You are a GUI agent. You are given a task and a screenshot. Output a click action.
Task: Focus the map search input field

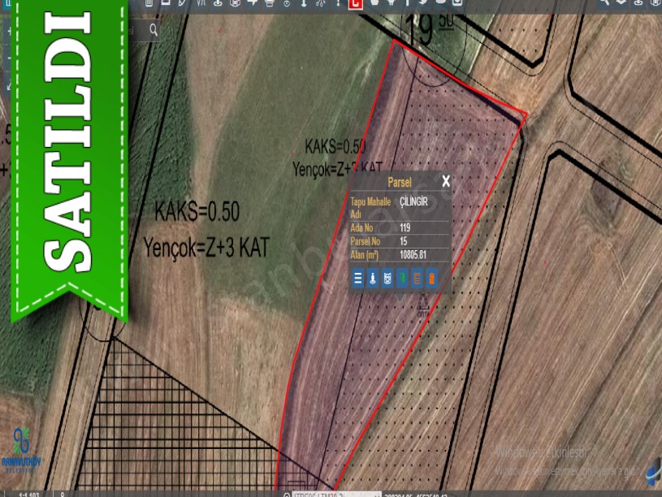point(136,30)
